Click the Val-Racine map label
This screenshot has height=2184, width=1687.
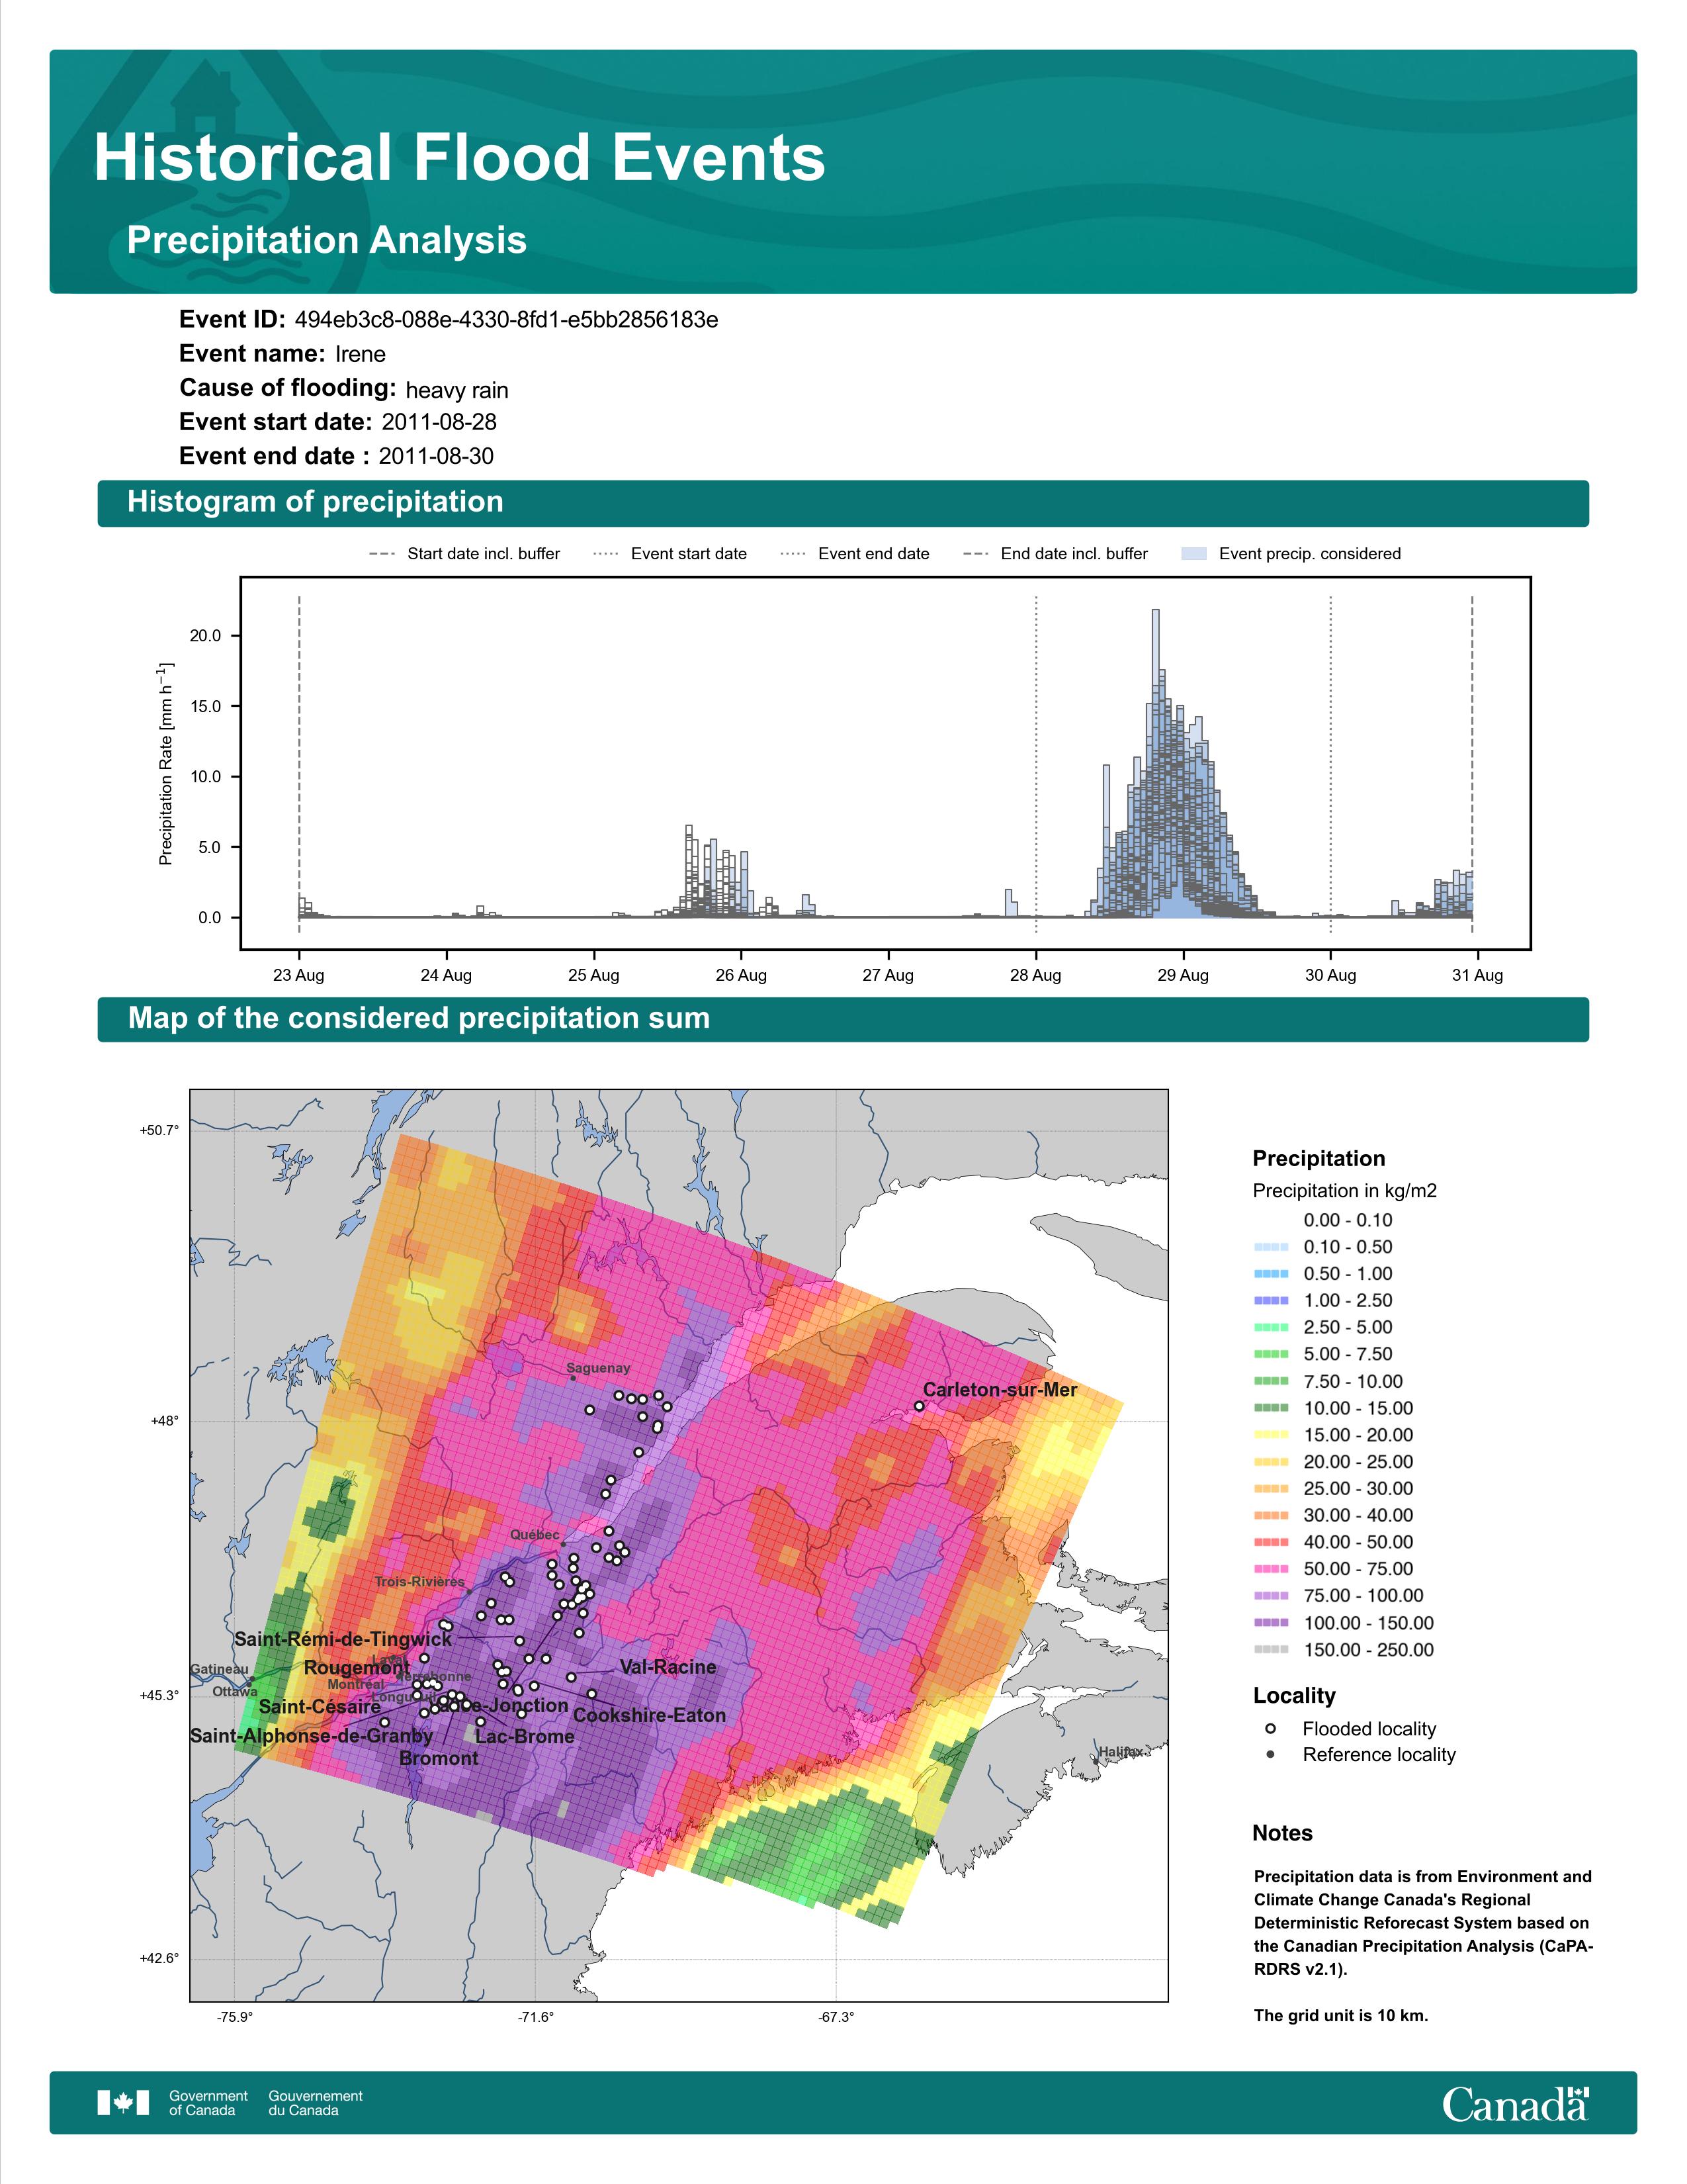[668, 1667]
